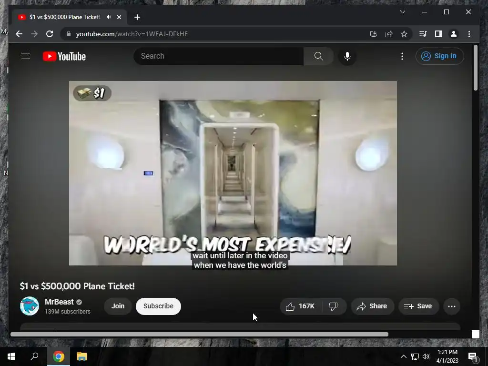Screen dimensions: 488x366
Task: Go back in Chrome
Action: pyautogui.click(x=19, y=34)
